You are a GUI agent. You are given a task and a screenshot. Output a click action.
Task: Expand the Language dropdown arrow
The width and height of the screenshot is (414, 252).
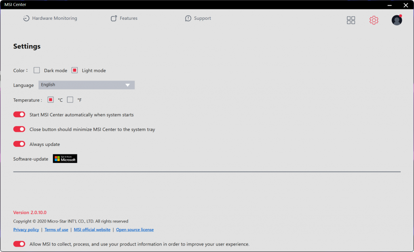pos(128,85)
